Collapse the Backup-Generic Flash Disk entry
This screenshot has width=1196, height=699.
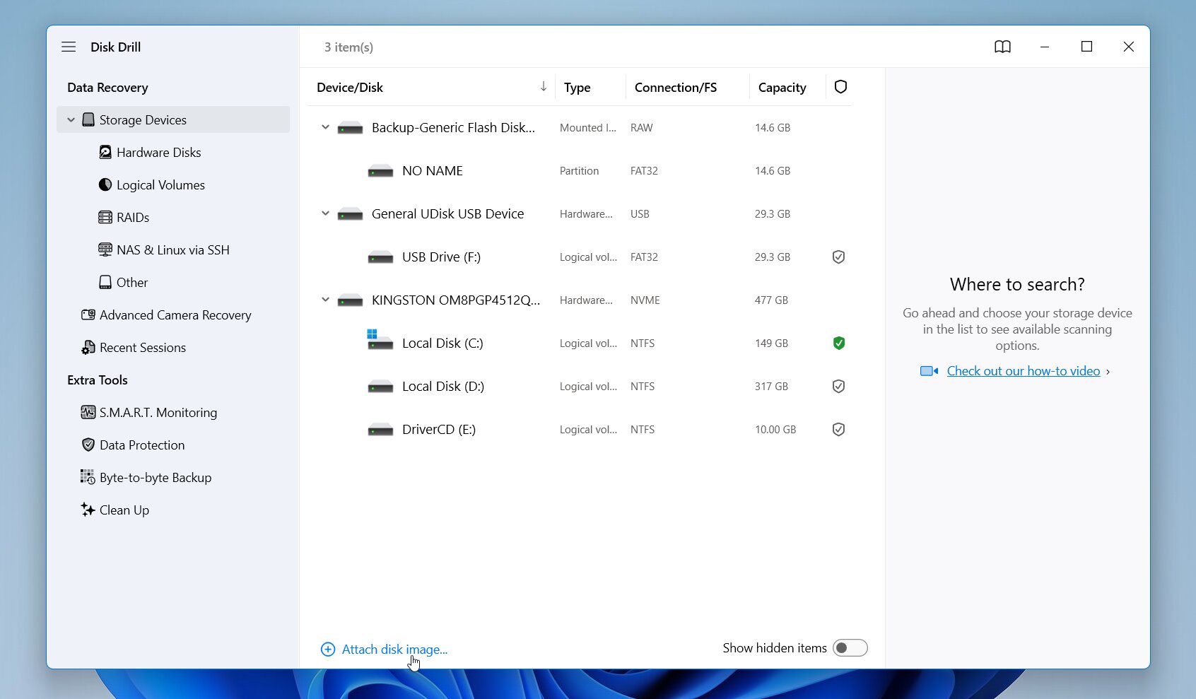tap(324, 127)
